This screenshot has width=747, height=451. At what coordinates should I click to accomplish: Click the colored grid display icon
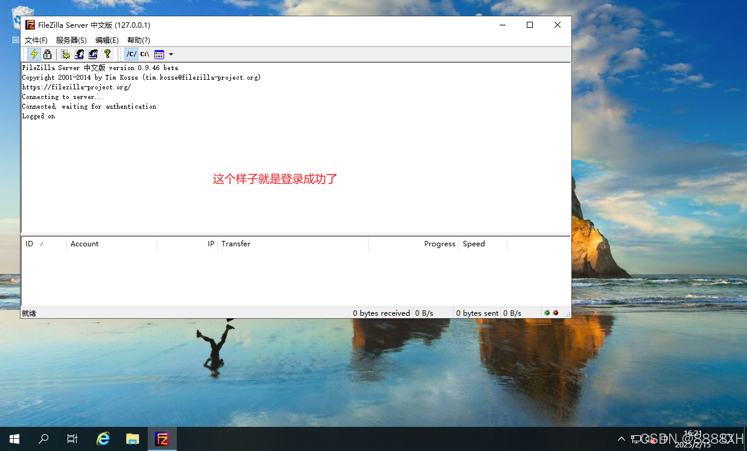pyautogui.click(x=160, y=54)
